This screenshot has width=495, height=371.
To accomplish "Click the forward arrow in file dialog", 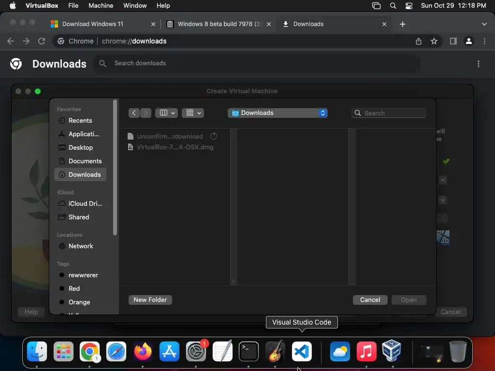I will 146,113.
